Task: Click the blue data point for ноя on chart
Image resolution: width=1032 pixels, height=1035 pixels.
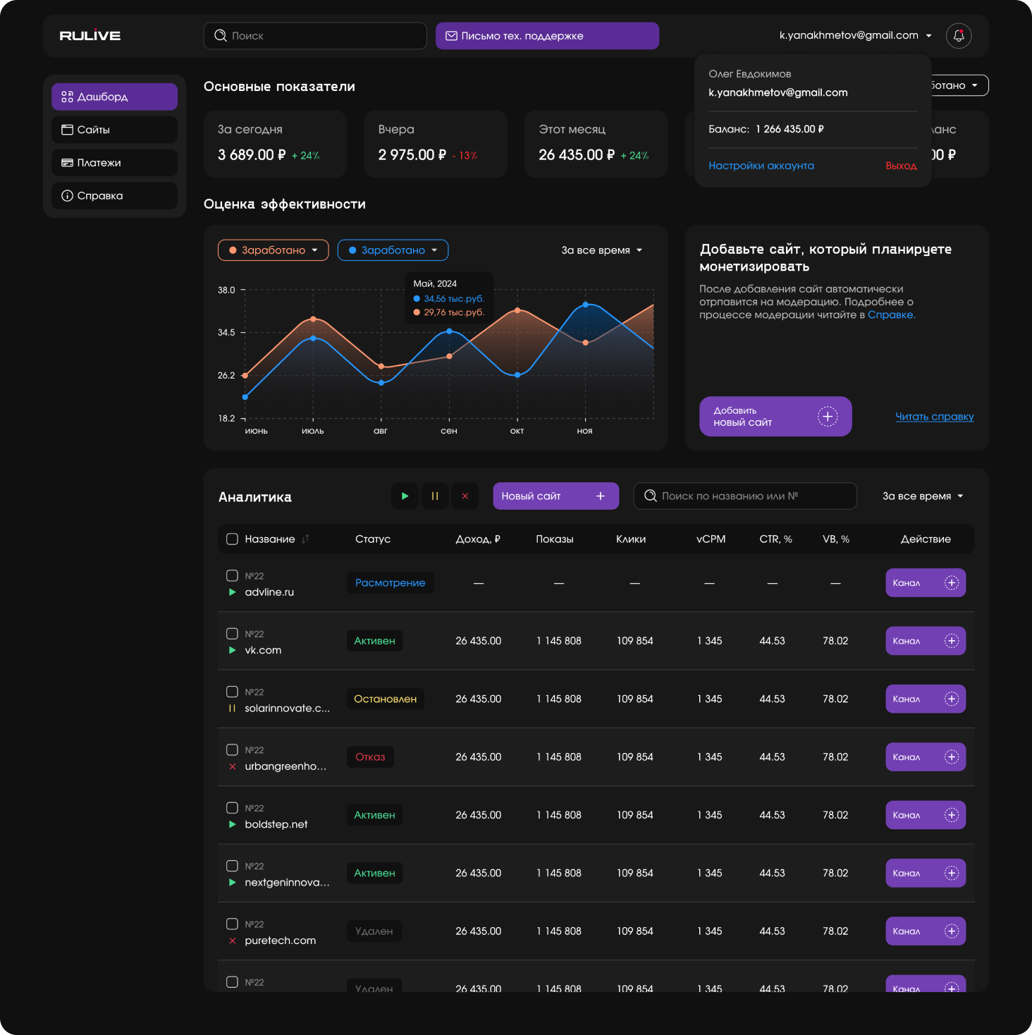Action: tap(585, 305)
